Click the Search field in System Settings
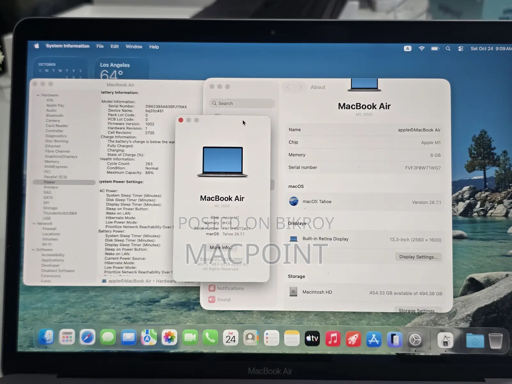The height and width of the screenshot is (384, 512). pos(242,103)
